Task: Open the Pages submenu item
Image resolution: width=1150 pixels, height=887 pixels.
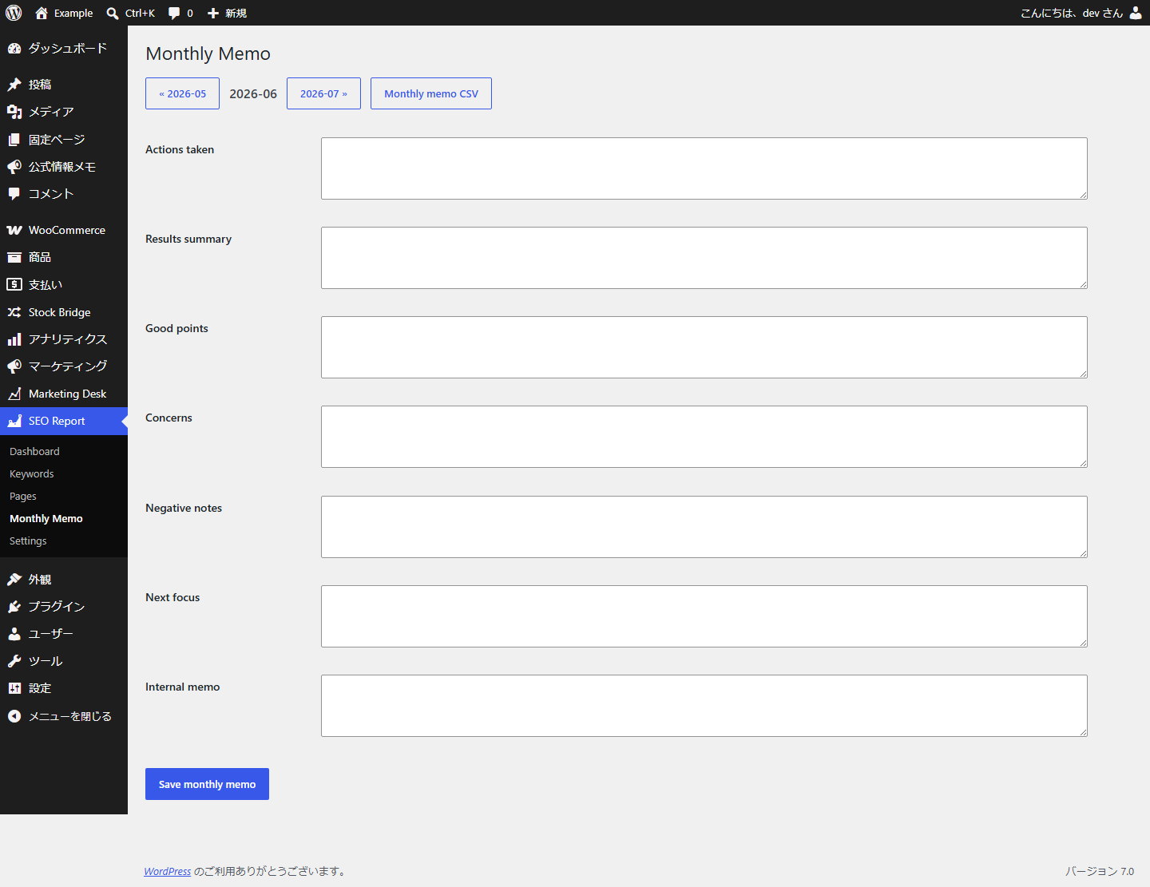Action: coord(23,496)
